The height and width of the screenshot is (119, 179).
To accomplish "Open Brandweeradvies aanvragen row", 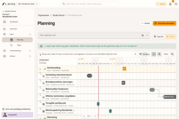I will (x=58, y=83).
